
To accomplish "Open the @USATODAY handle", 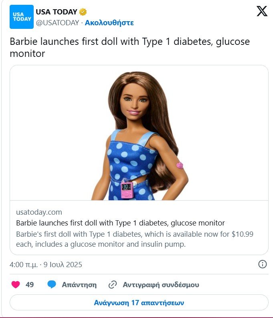I will tap(57, 22).
